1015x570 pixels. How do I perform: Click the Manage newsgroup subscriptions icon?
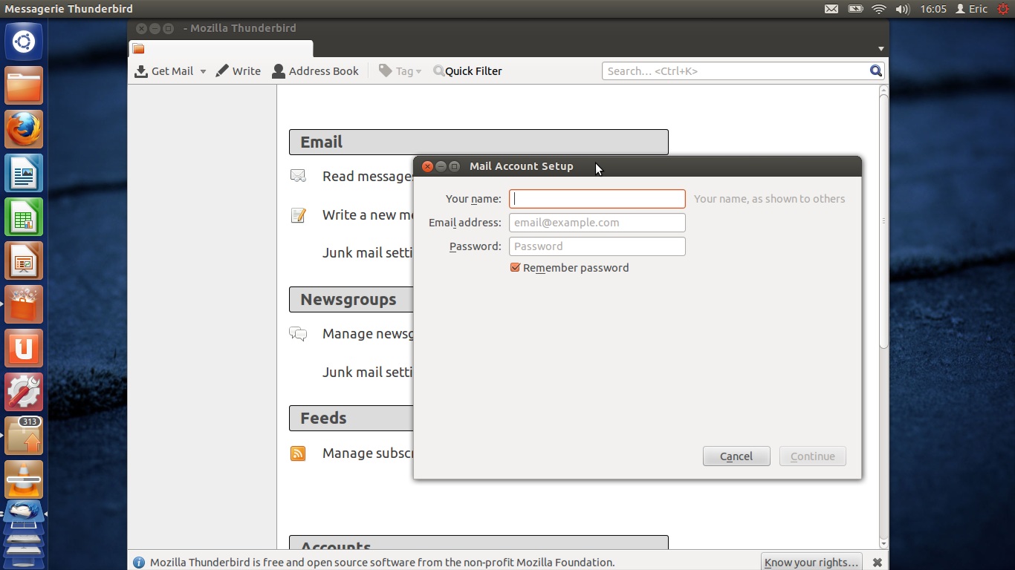pos(298,334)
